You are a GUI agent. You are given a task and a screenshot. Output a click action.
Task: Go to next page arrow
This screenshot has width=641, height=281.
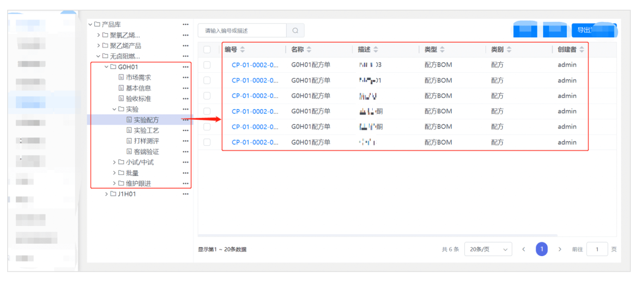(x=560, y=250)
